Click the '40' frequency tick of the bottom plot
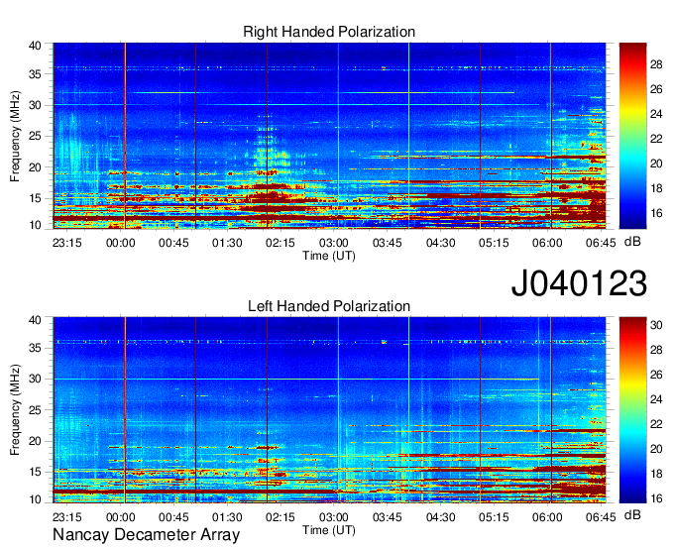This screenshot has width=674, height=547. (35, 320)
